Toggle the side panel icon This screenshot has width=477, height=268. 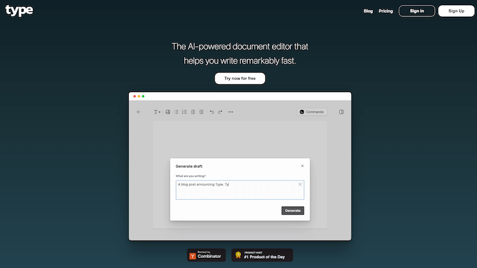[342, 112]
